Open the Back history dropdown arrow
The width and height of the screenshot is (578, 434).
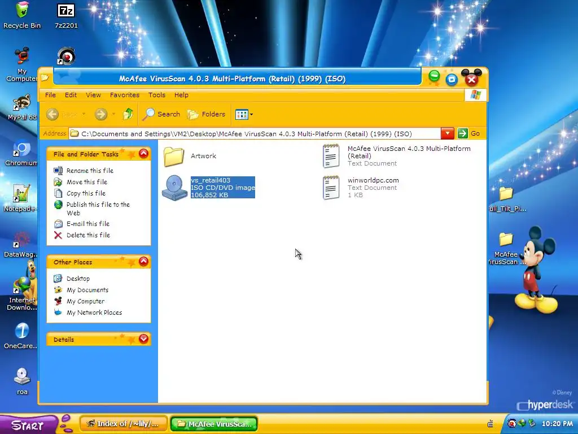84,114
